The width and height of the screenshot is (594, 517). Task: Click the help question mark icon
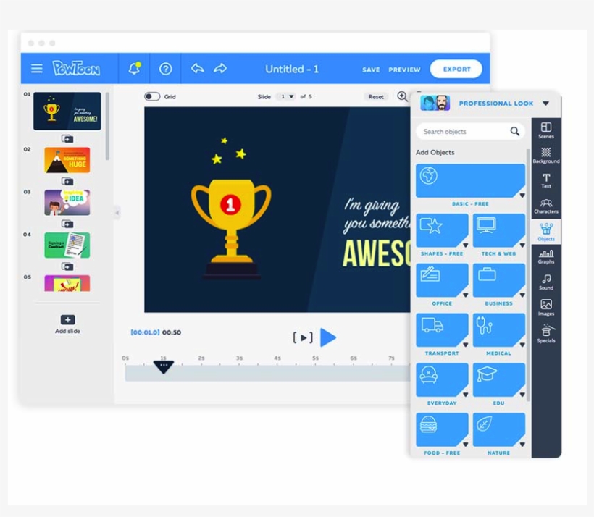point(166,69)
